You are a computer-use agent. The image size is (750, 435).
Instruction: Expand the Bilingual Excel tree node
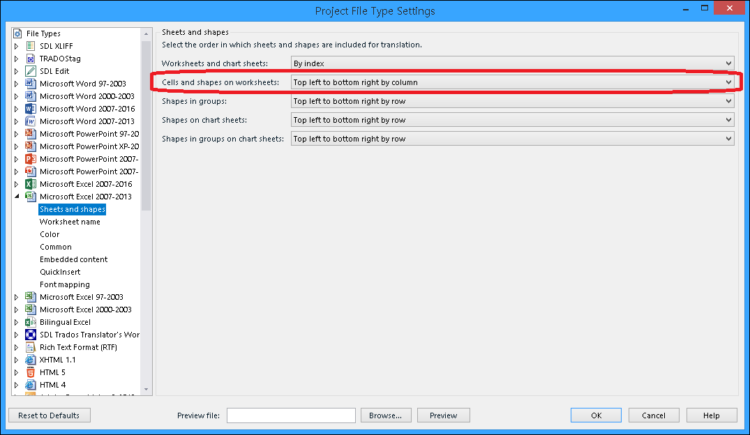(17, 322)
